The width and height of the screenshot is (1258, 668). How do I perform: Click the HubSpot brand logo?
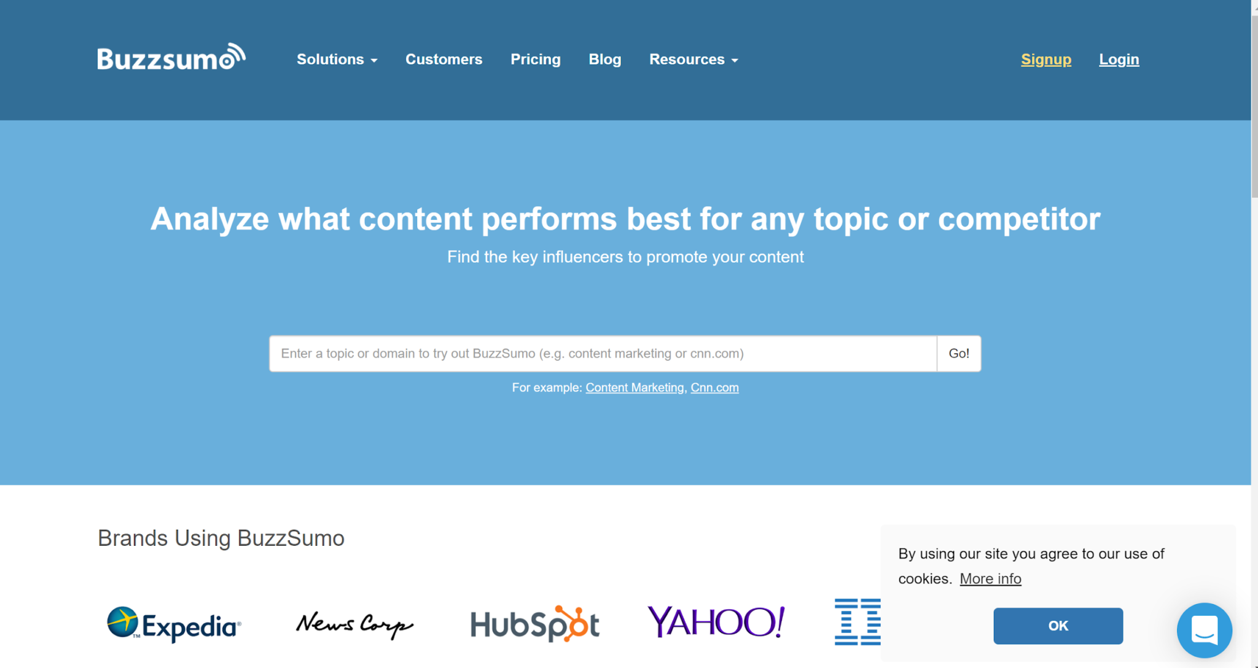point(534,624)
